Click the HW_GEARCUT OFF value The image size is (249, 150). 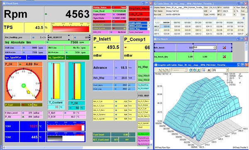[x=87, y=38]
